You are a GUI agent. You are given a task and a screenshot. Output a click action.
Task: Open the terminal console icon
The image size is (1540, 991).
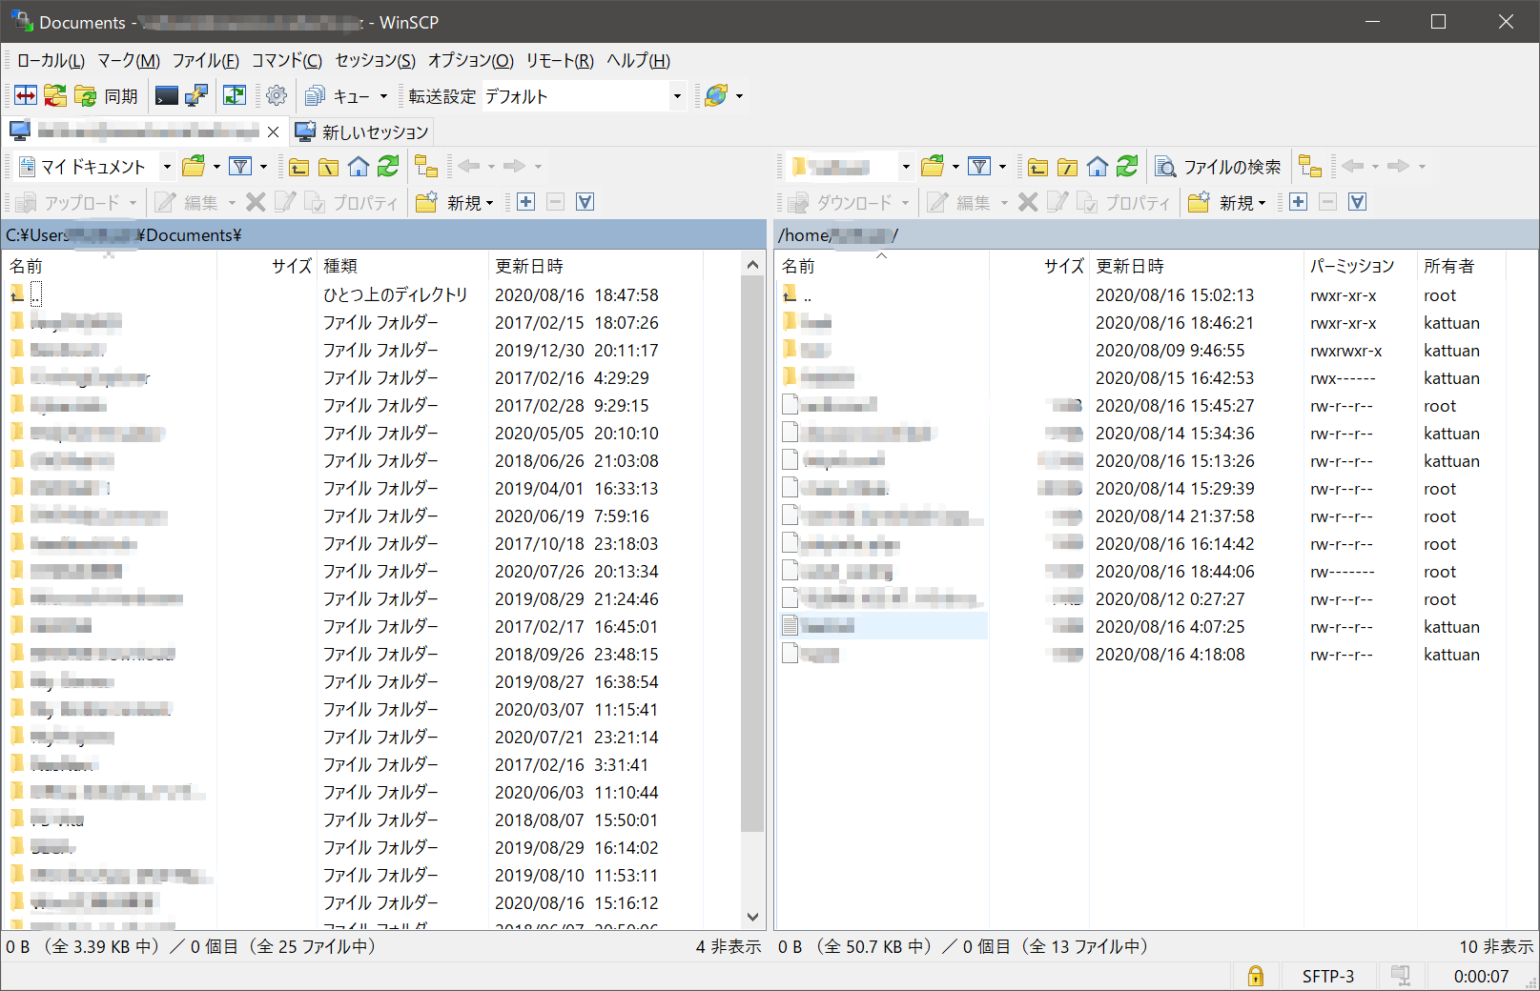click(x=167, y=96)
